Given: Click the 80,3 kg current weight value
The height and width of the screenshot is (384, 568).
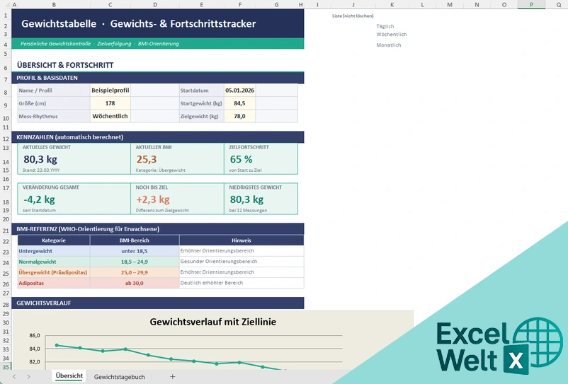Looking at the screenshot, I should coord(40,159).
